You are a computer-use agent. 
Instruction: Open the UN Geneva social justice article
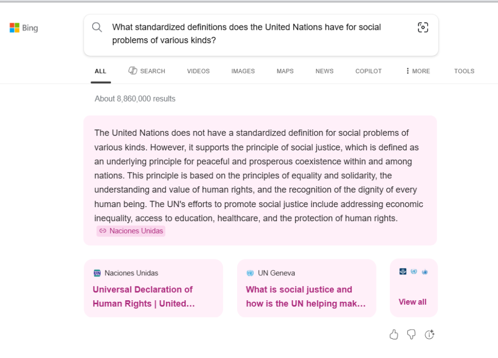[306, 296]
